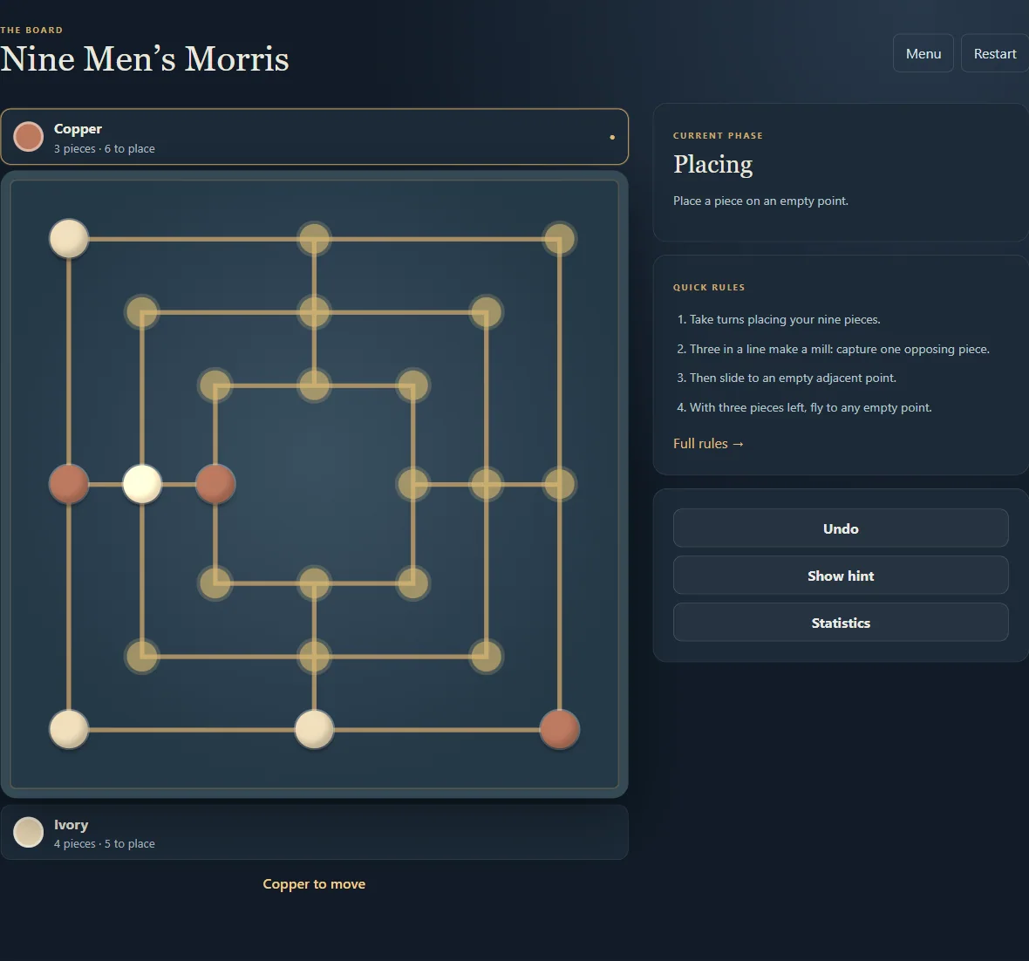This screenshot has height=961, width=1029.
Task: Click the 'Copper' player name
Action: [78, 129]
